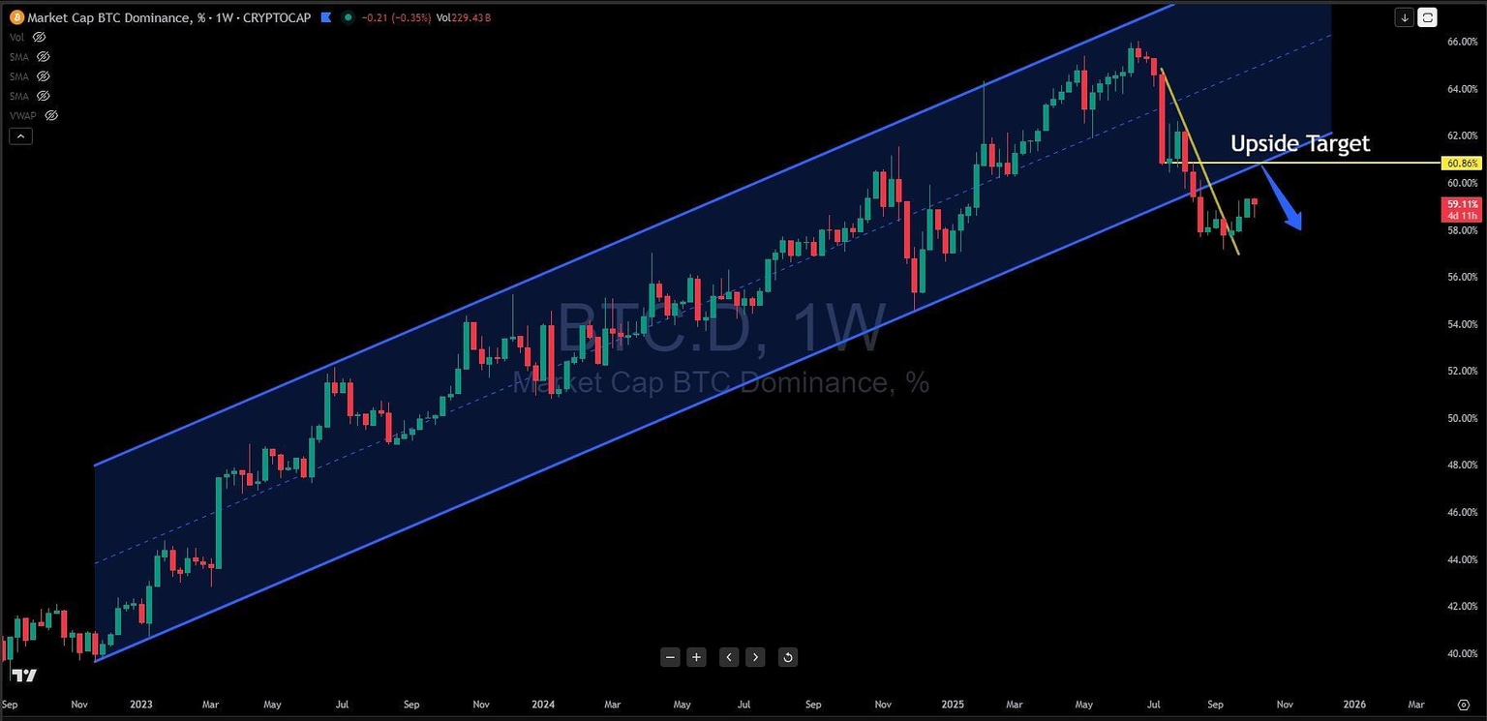This screenshot has width=1487, height=721.
Task: Reset the chart view
Action: click(788, 657)
